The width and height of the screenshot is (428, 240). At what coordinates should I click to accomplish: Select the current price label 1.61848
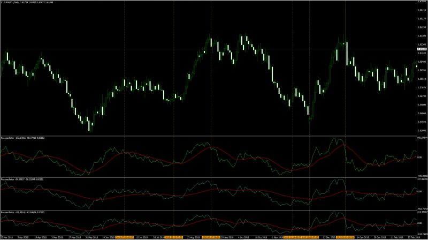422,49
